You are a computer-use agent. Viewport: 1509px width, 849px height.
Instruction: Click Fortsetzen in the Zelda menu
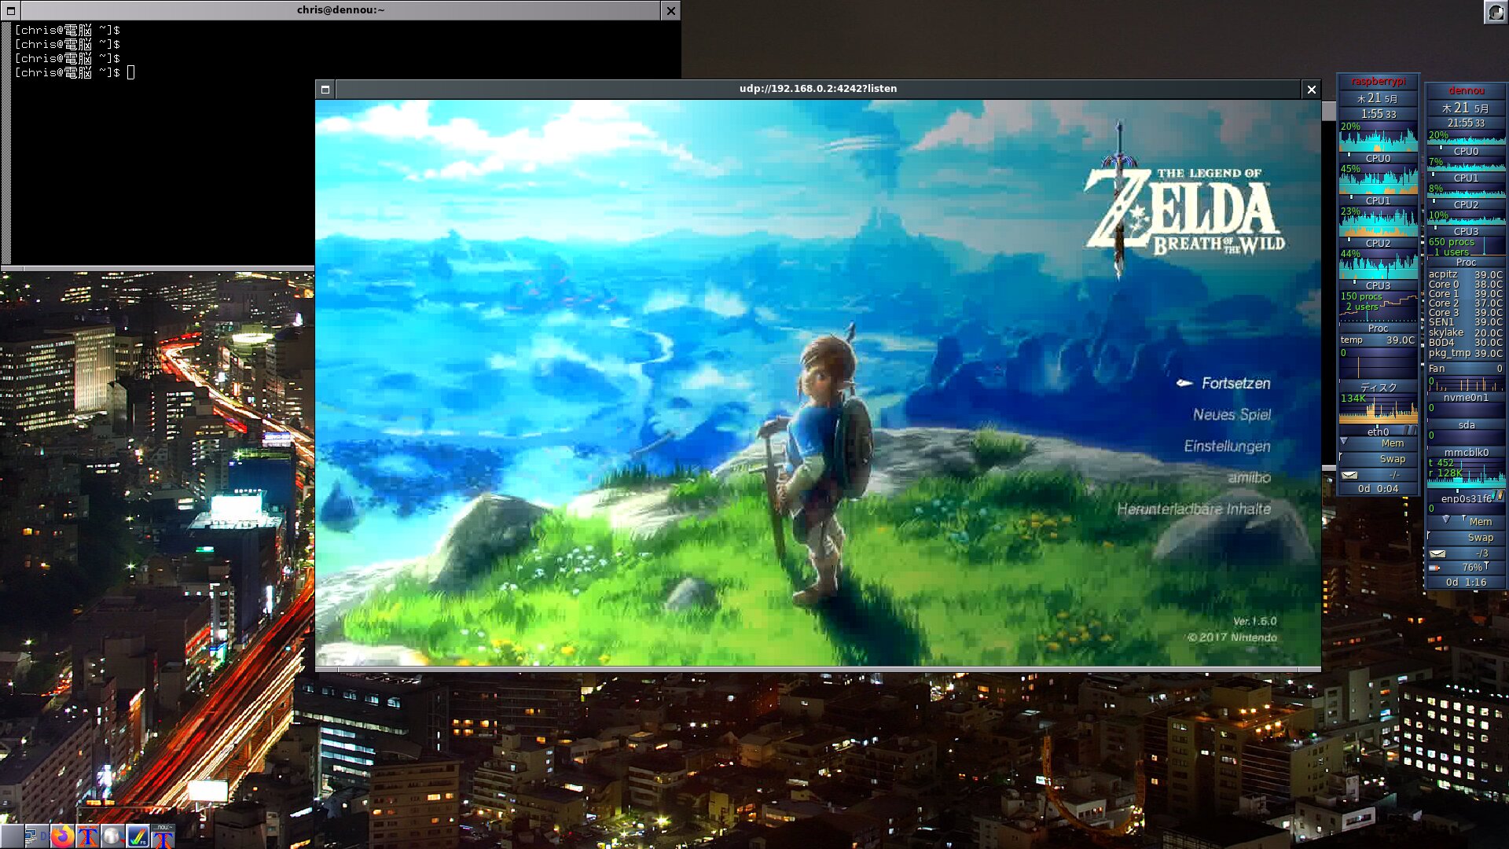click(1235, 383)
